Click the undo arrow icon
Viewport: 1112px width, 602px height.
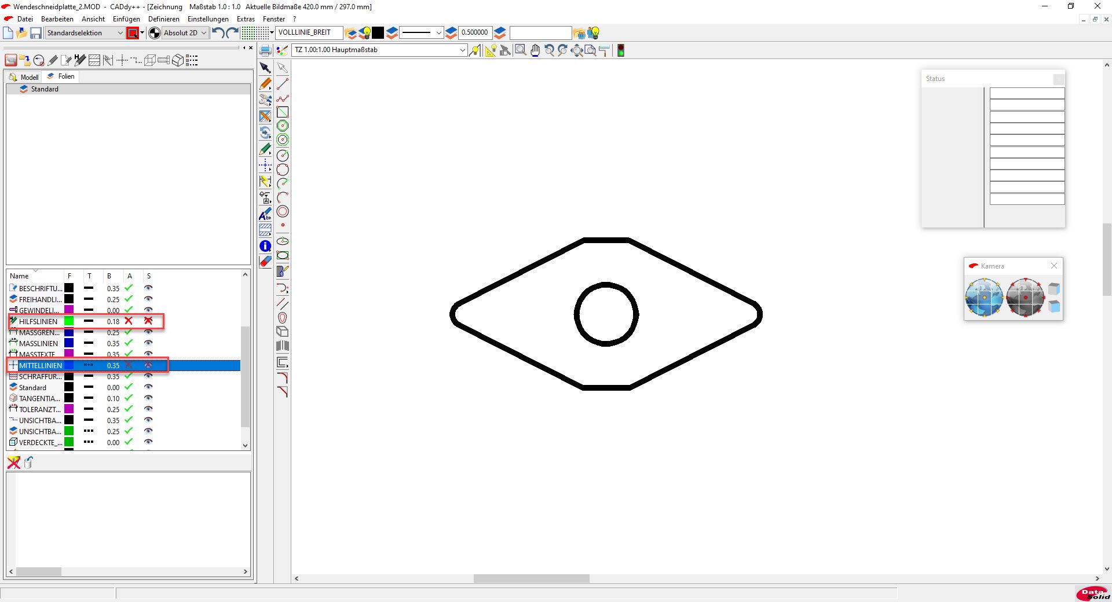(x=218, y=33)
